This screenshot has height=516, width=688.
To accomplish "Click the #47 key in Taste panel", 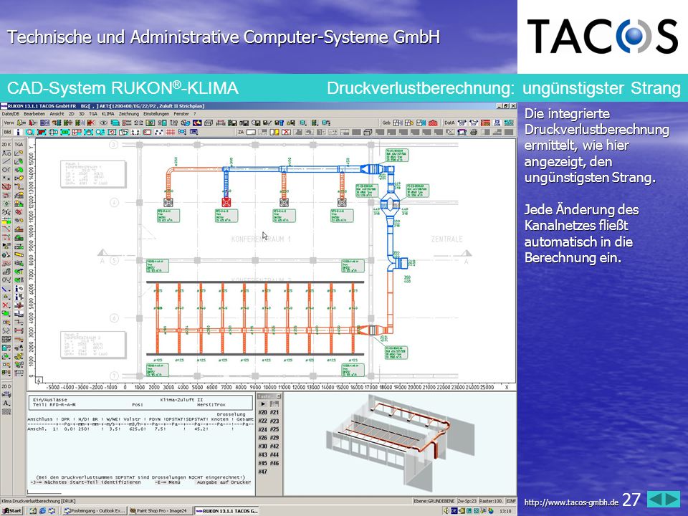I will click(262, 472).
